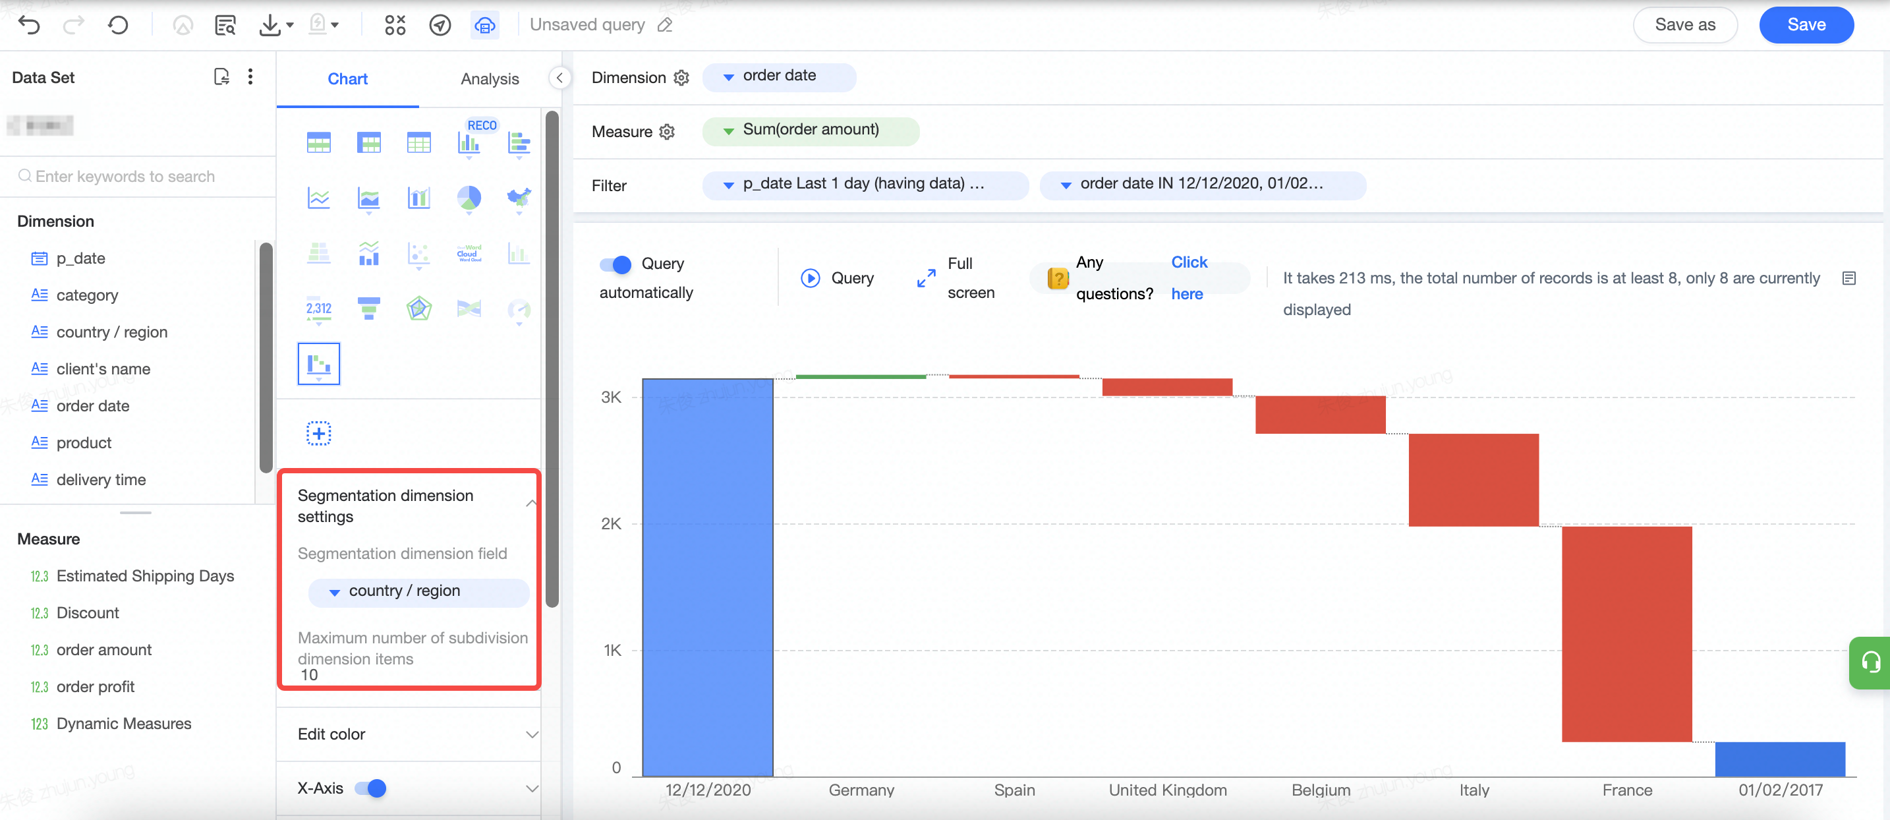
Task: Select the waterfall chart type
Action: tap(318, 363)
